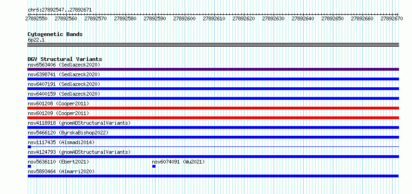
Task: Open the nsv6398741 (Sedlazeck2020) label
Action: (64, 74)
